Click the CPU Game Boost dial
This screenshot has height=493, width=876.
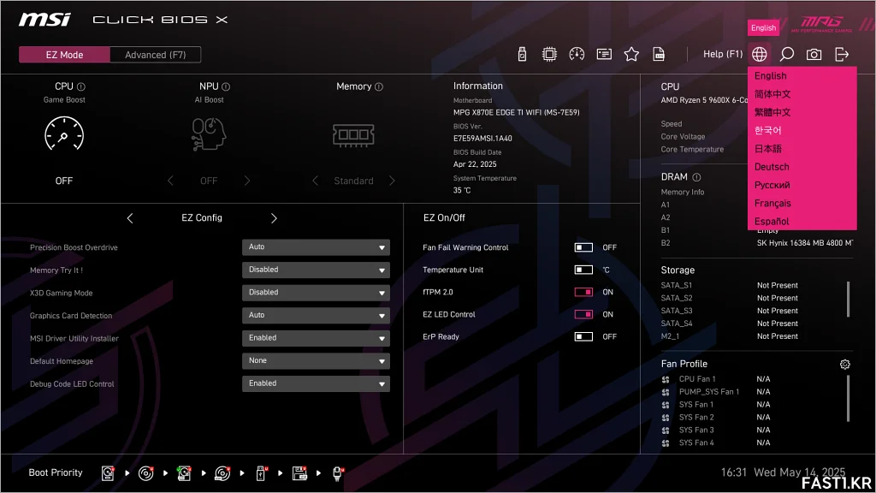(64, 134)
